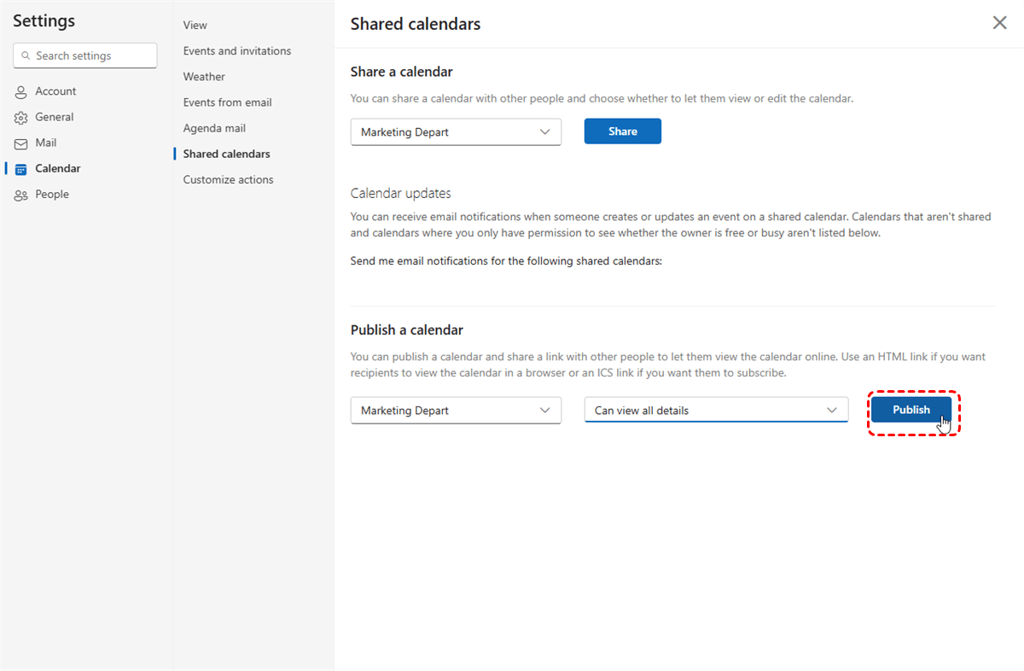Select Agenda mail menu item
Viewport: 1024px width, 671px height.
pyautogui.click(x=214, y=128)
